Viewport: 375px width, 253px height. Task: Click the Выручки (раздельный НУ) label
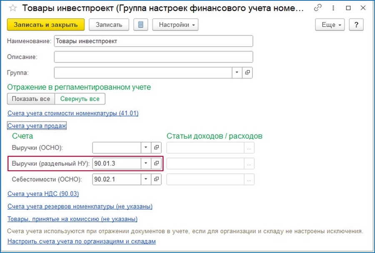click(x=51, y=164)
